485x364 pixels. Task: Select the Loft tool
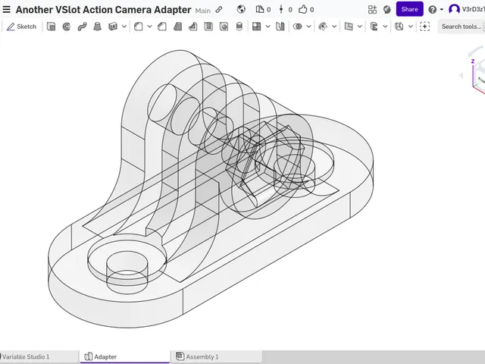[x=98, y=27]
